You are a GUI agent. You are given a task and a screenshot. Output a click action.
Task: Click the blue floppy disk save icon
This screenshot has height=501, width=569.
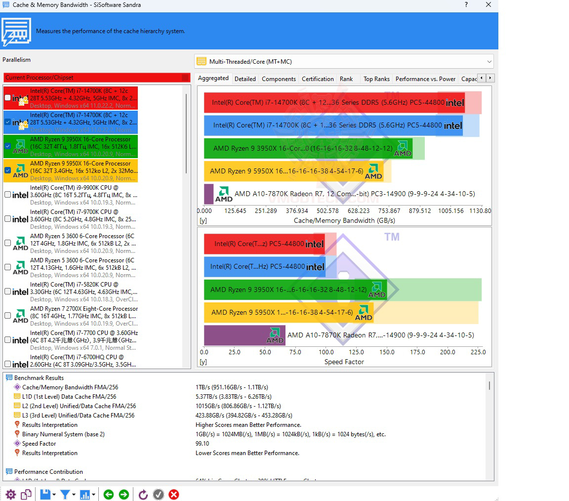pyautogui.click(x=45, y=495)
